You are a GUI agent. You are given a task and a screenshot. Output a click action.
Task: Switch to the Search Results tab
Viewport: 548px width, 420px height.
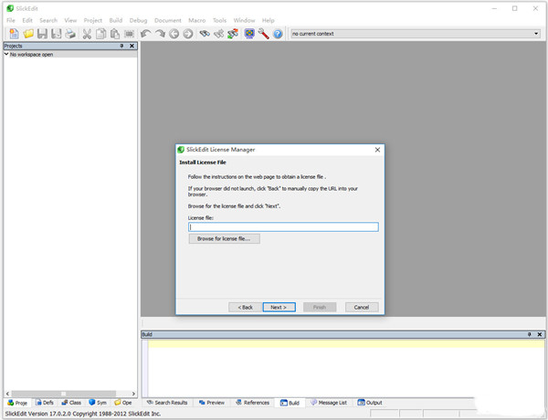click(x=167, y=403)
